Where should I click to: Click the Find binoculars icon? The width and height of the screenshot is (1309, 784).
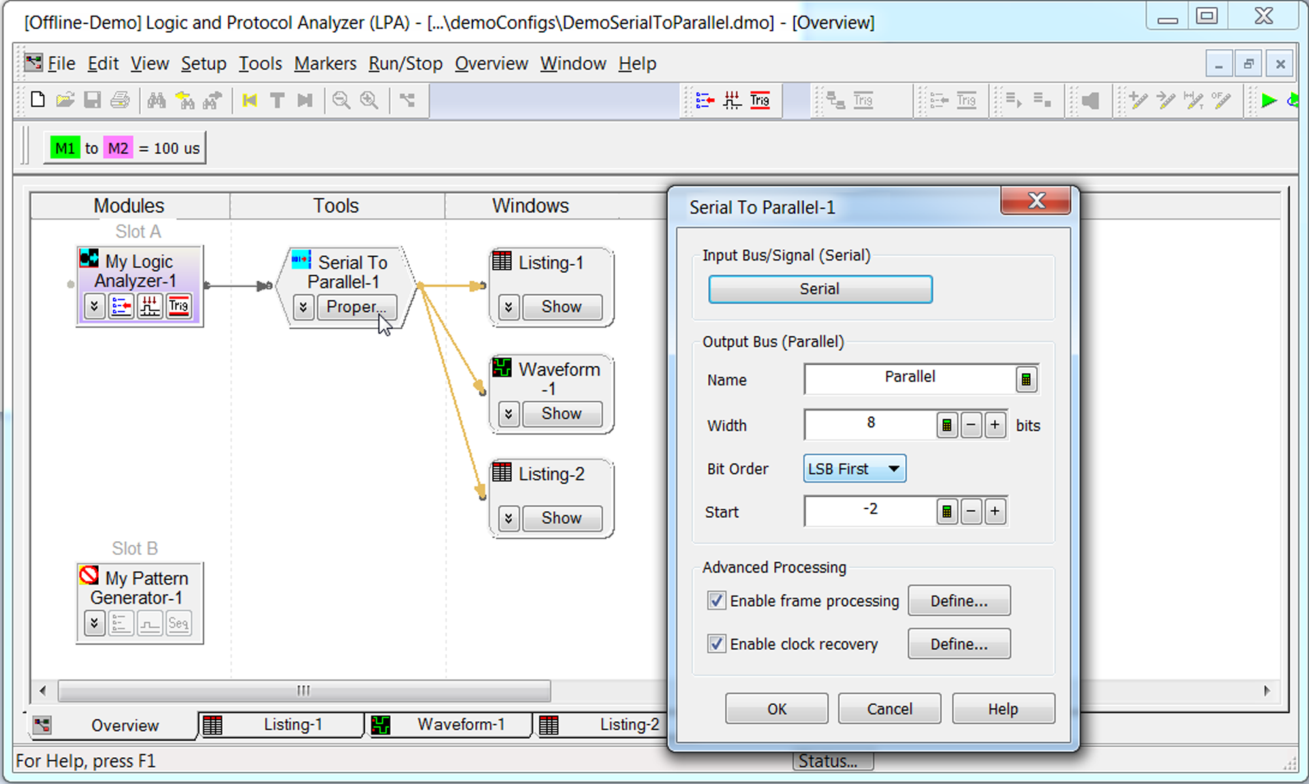click(x=156, y=99)
